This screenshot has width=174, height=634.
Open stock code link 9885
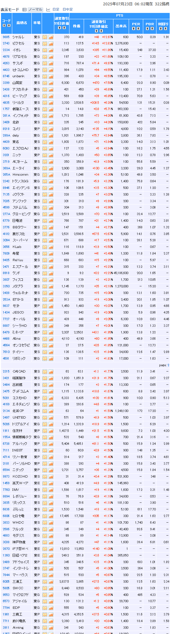tap(6, 37)
